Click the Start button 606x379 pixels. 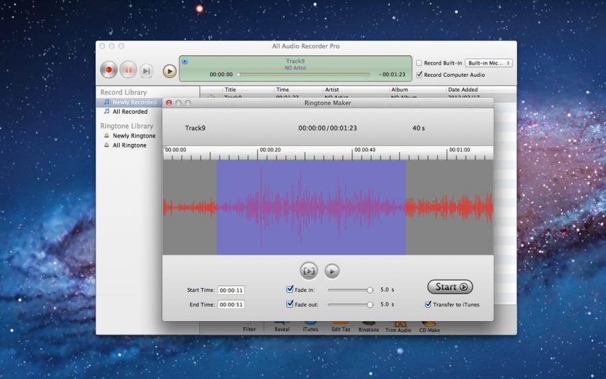450,287
